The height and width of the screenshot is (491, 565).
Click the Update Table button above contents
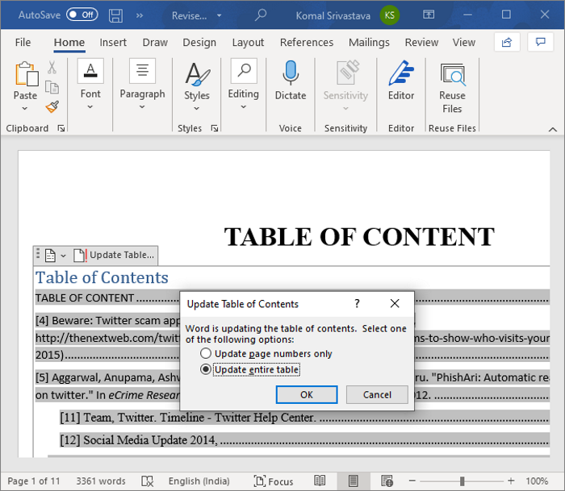click(115, 255)
